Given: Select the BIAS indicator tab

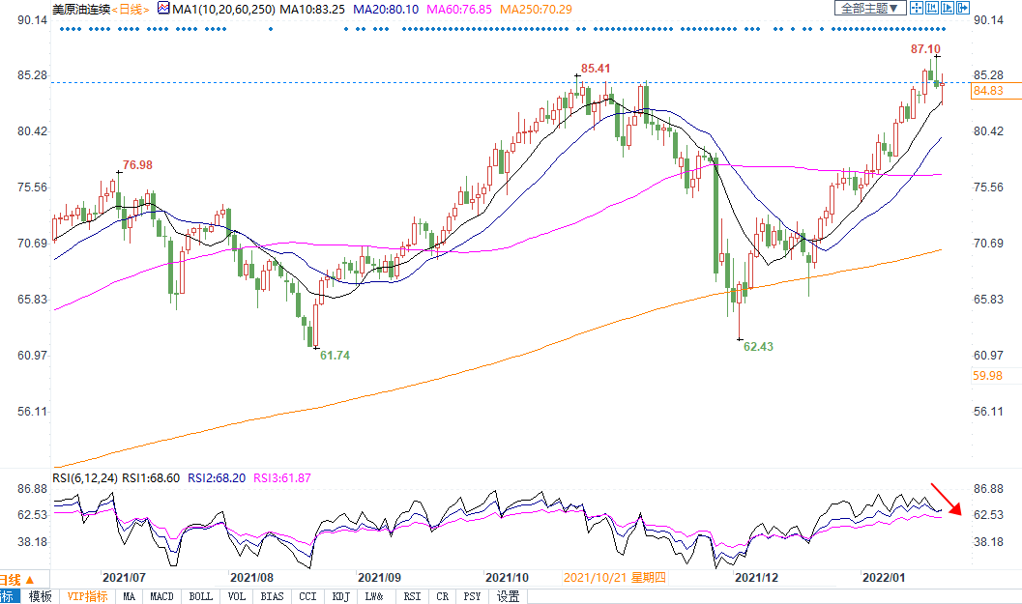Looking at the screenshot, I should [x=272, y=596].
